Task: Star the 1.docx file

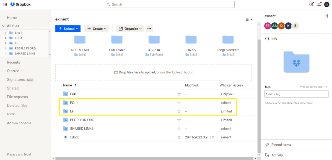Action: (179, 137)
